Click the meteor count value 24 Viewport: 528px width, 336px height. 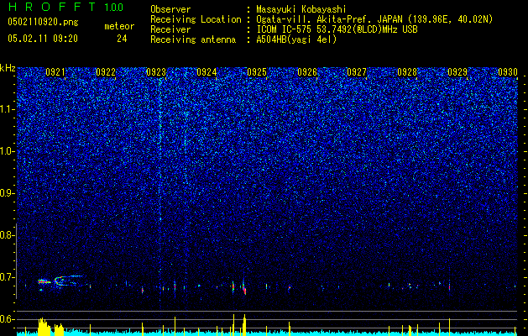click(122, 39)
